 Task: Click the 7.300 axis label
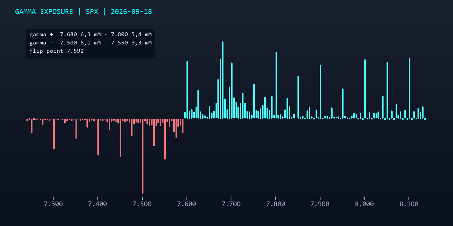coord(53,204)
